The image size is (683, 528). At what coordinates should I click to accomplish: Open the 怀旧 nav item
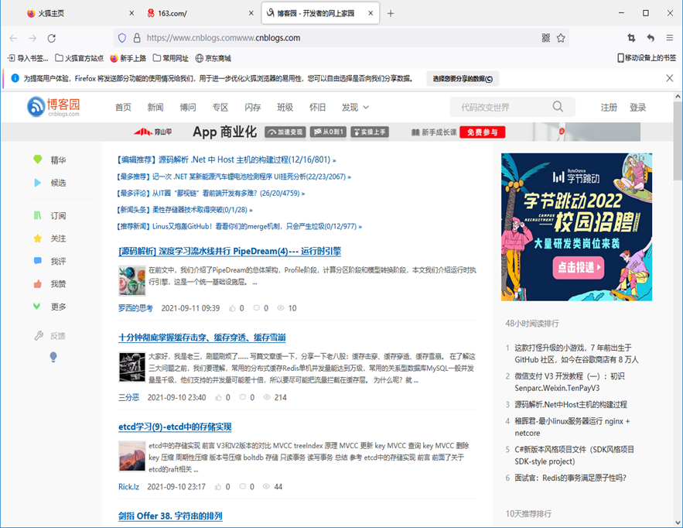pos(318,108)
